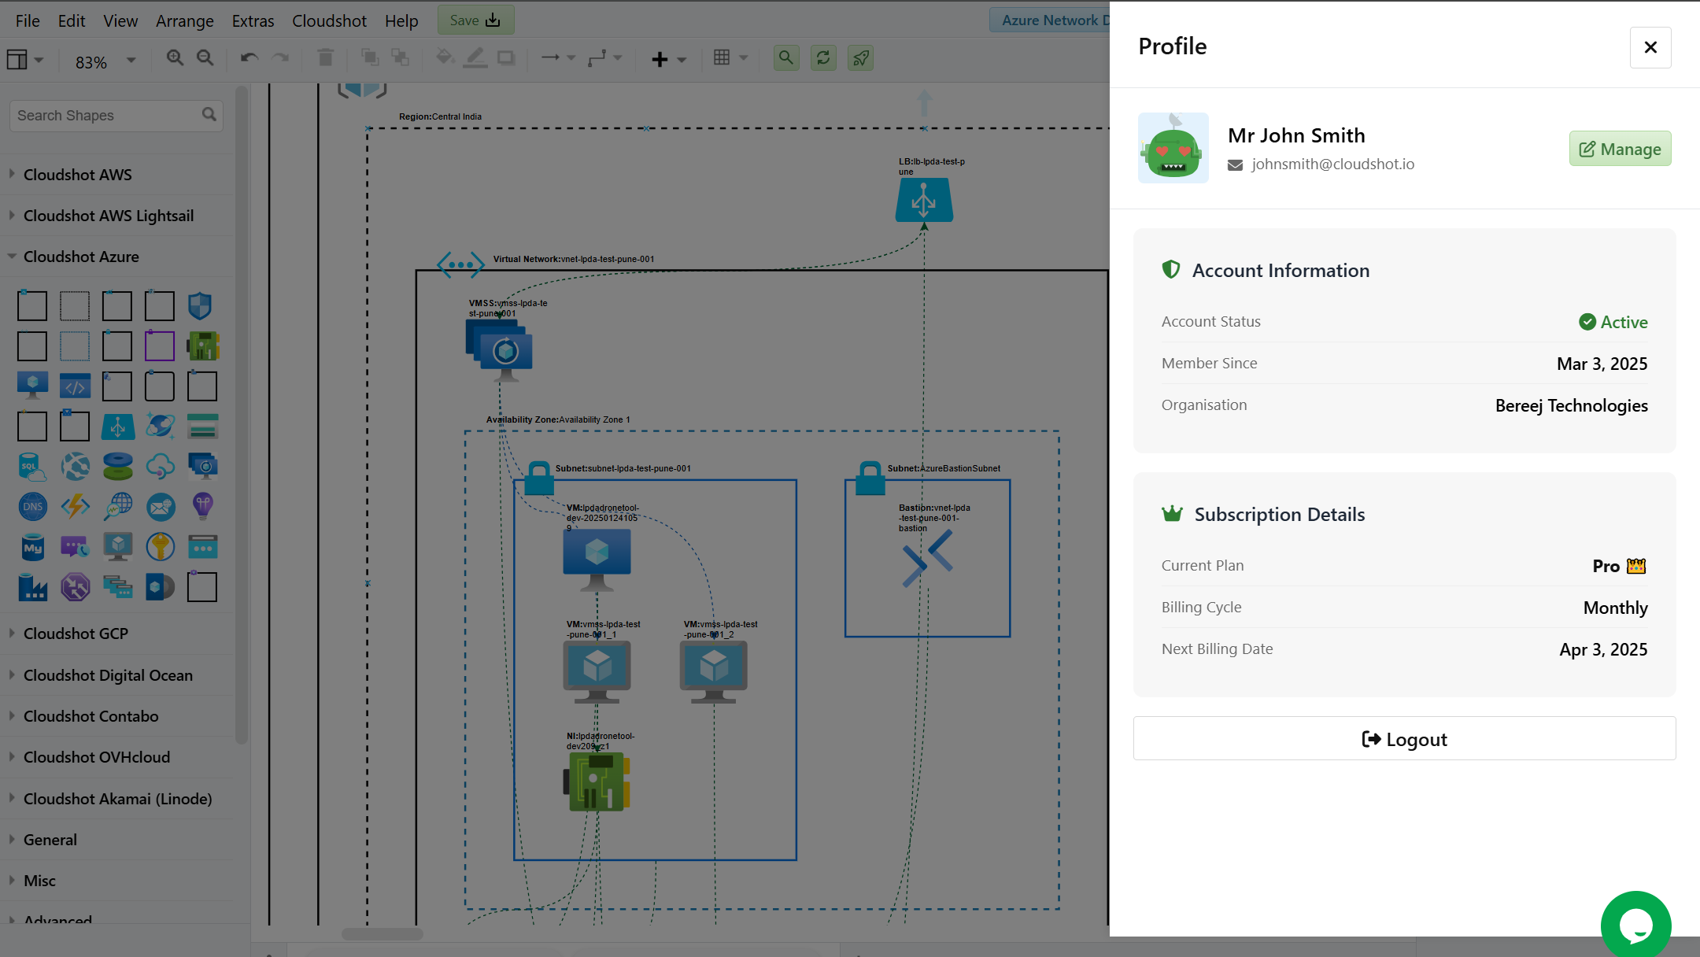Open the zoom level 83% dropdown

[105, 61]
